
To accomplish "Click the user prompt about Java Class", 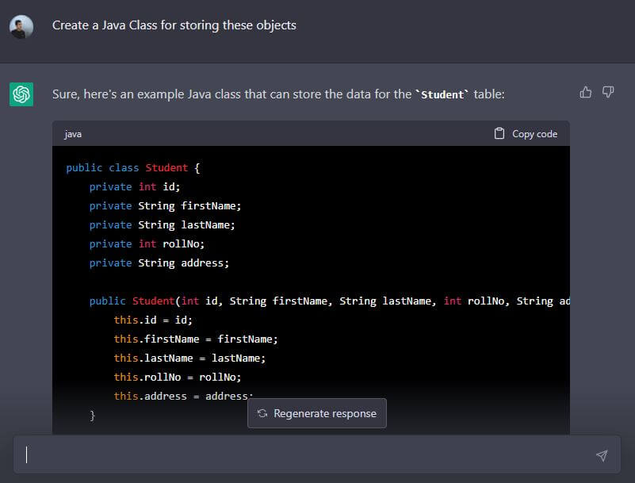I will point(174,25).
